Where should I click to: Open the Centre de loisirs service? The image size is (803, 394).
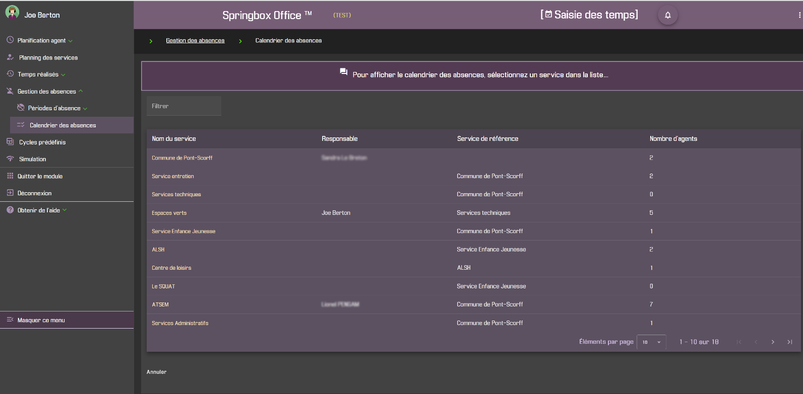point(171,268)
